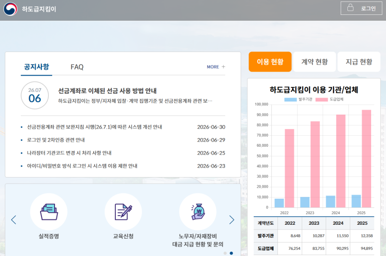
Task: Click the date 2026-06-25
Action: (211, 153)
